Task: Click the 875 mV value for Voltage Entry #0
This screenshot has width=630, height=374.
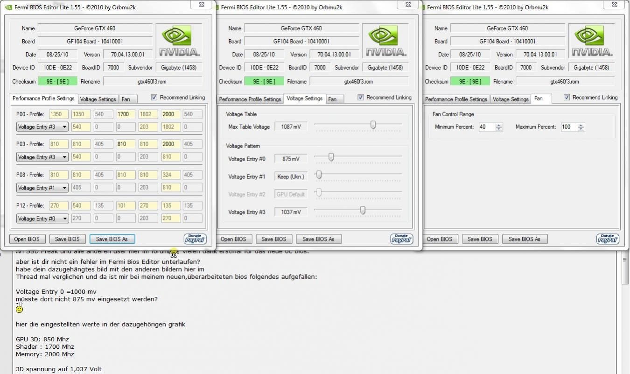Action: [x=291, y=159]
